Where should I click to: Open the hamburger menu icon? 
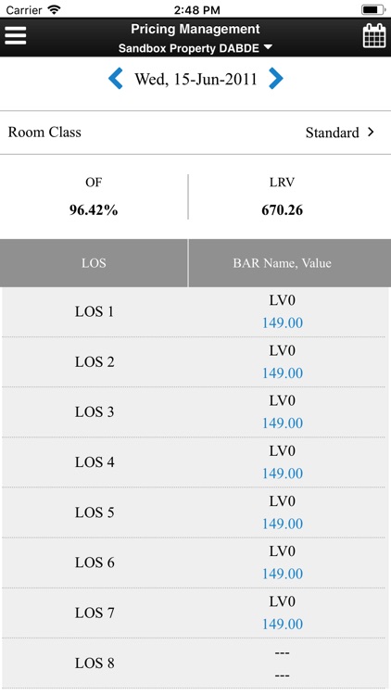tap(16, 35)
